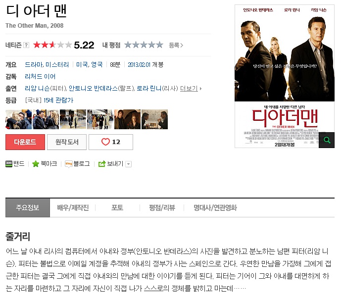The width and height of the screenshot is (342, 305).
Task: Click the send (보내기) share icon
Action: tap(102, 164)
